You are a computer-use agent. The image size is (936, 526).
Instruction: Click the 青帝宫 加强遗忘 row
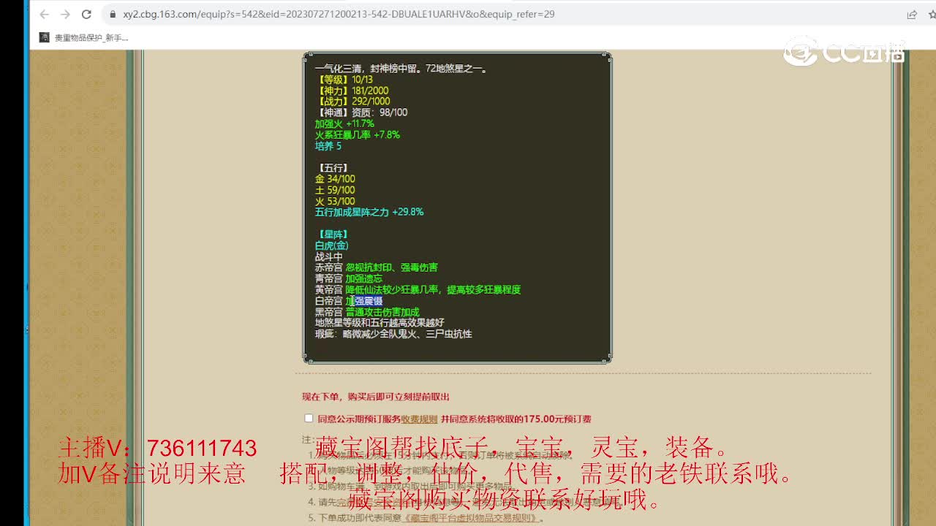tap(349, 278)
